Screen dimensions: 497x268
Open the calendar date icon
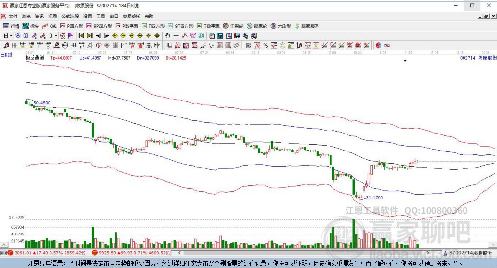click(212, 36)
